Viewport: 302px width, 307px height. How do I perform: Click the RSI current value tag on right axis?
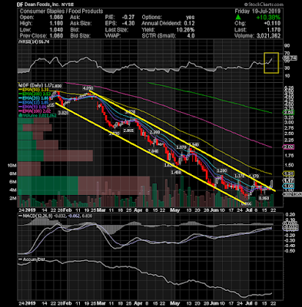(x=290, y=58)
